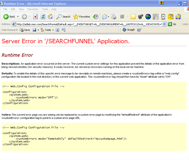
Task: Click the Windows flag throbber logo
Action: 187,9
